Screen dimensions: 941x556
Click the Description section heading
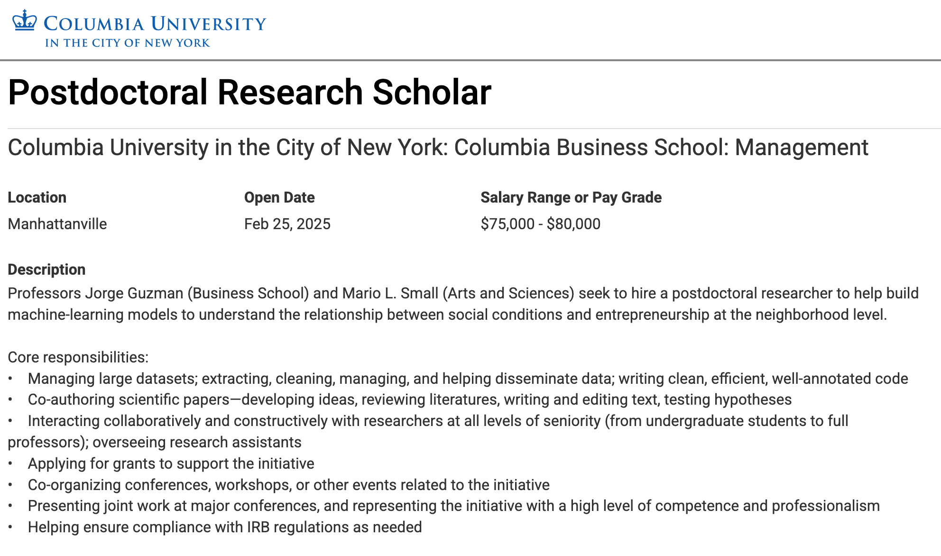coord(46,269)
